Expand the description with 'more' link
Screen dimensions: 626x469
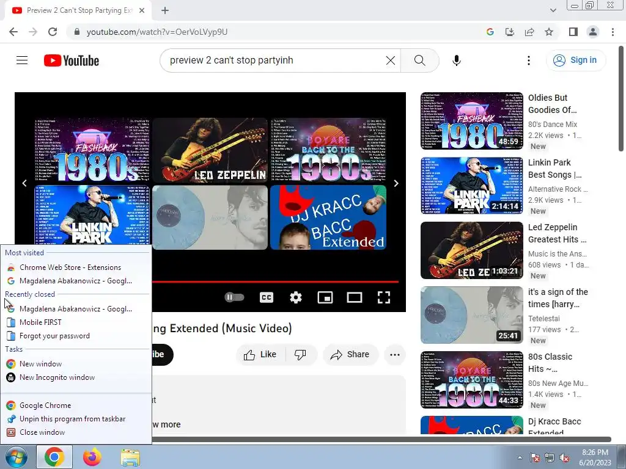click(x=166, y=425)
